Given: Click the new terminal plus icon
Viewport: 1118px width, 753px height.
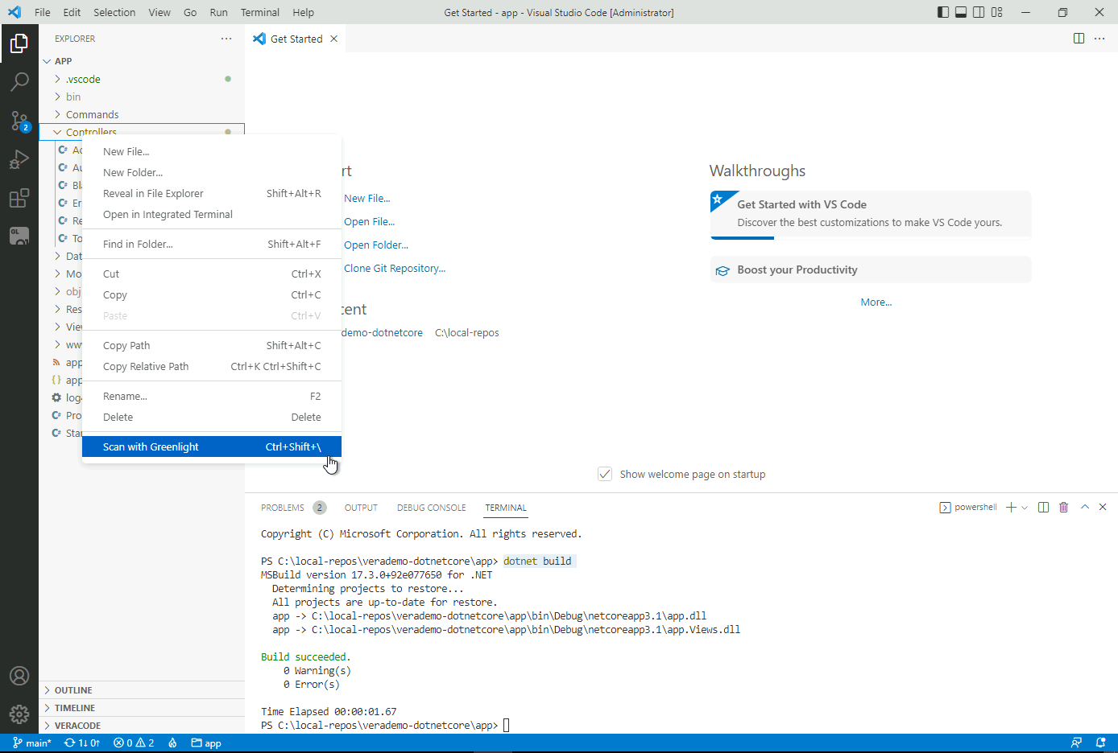Looking at the screenshot, I should 1010,507.
